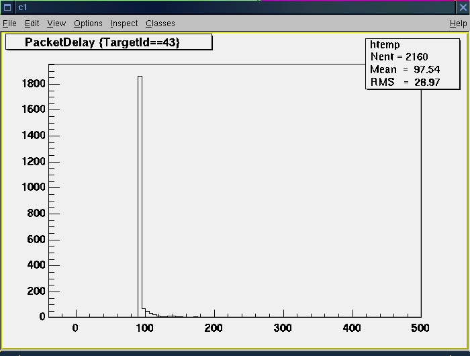Screen dimensions: 470x356
Task: Open the Inspect menu
Action: click(124, 24)
